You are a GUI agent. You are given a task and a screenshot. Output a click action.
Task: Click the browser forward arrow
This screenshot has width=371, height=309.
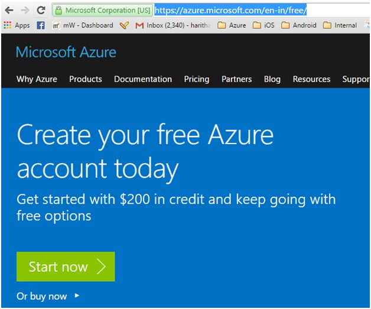pyautogui.click(x=25, y=10)
